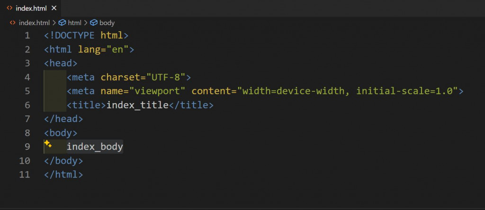Click the HTML file icon in the tab

(x=9, y=9)
